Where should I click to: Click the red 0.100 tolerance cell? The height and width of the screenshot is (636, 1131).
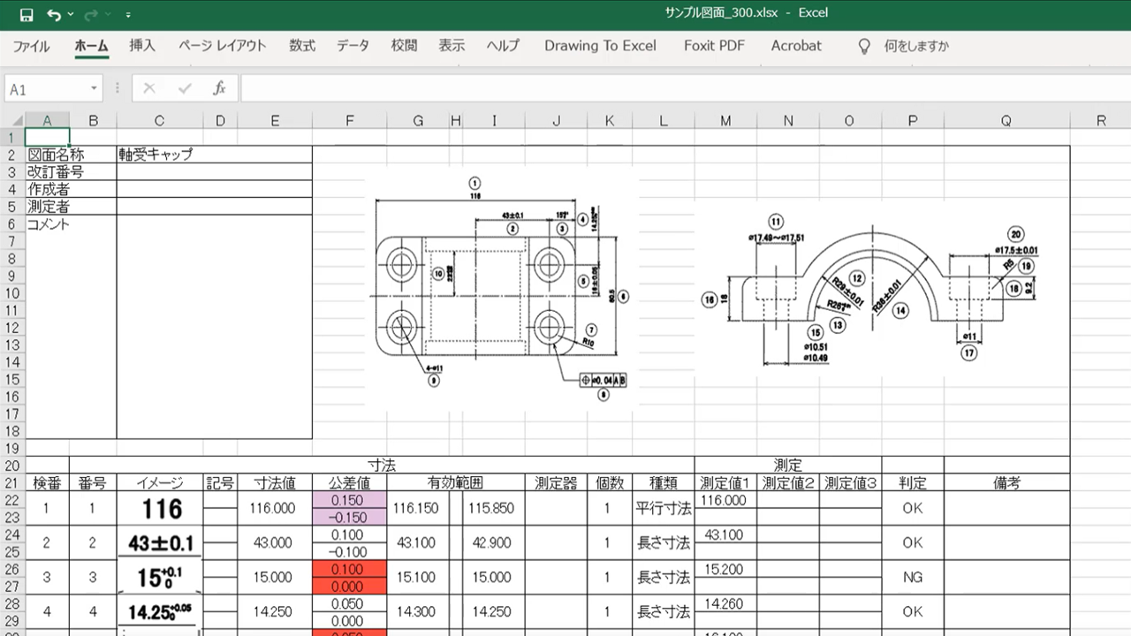pos(350,569)
